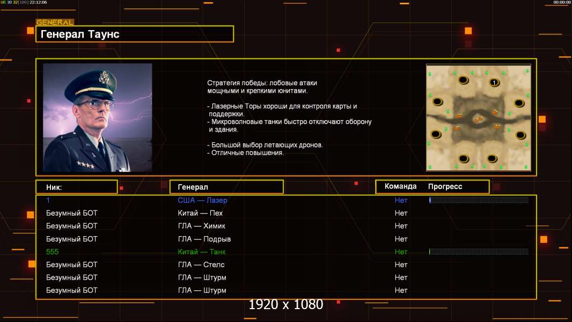Select the "Ник:" column header
572x322 pixels.
click(x=76, y=187)
